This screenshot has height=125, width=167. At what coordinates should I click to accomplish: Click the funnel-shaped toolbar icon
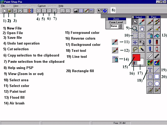[x=20, y=11]
